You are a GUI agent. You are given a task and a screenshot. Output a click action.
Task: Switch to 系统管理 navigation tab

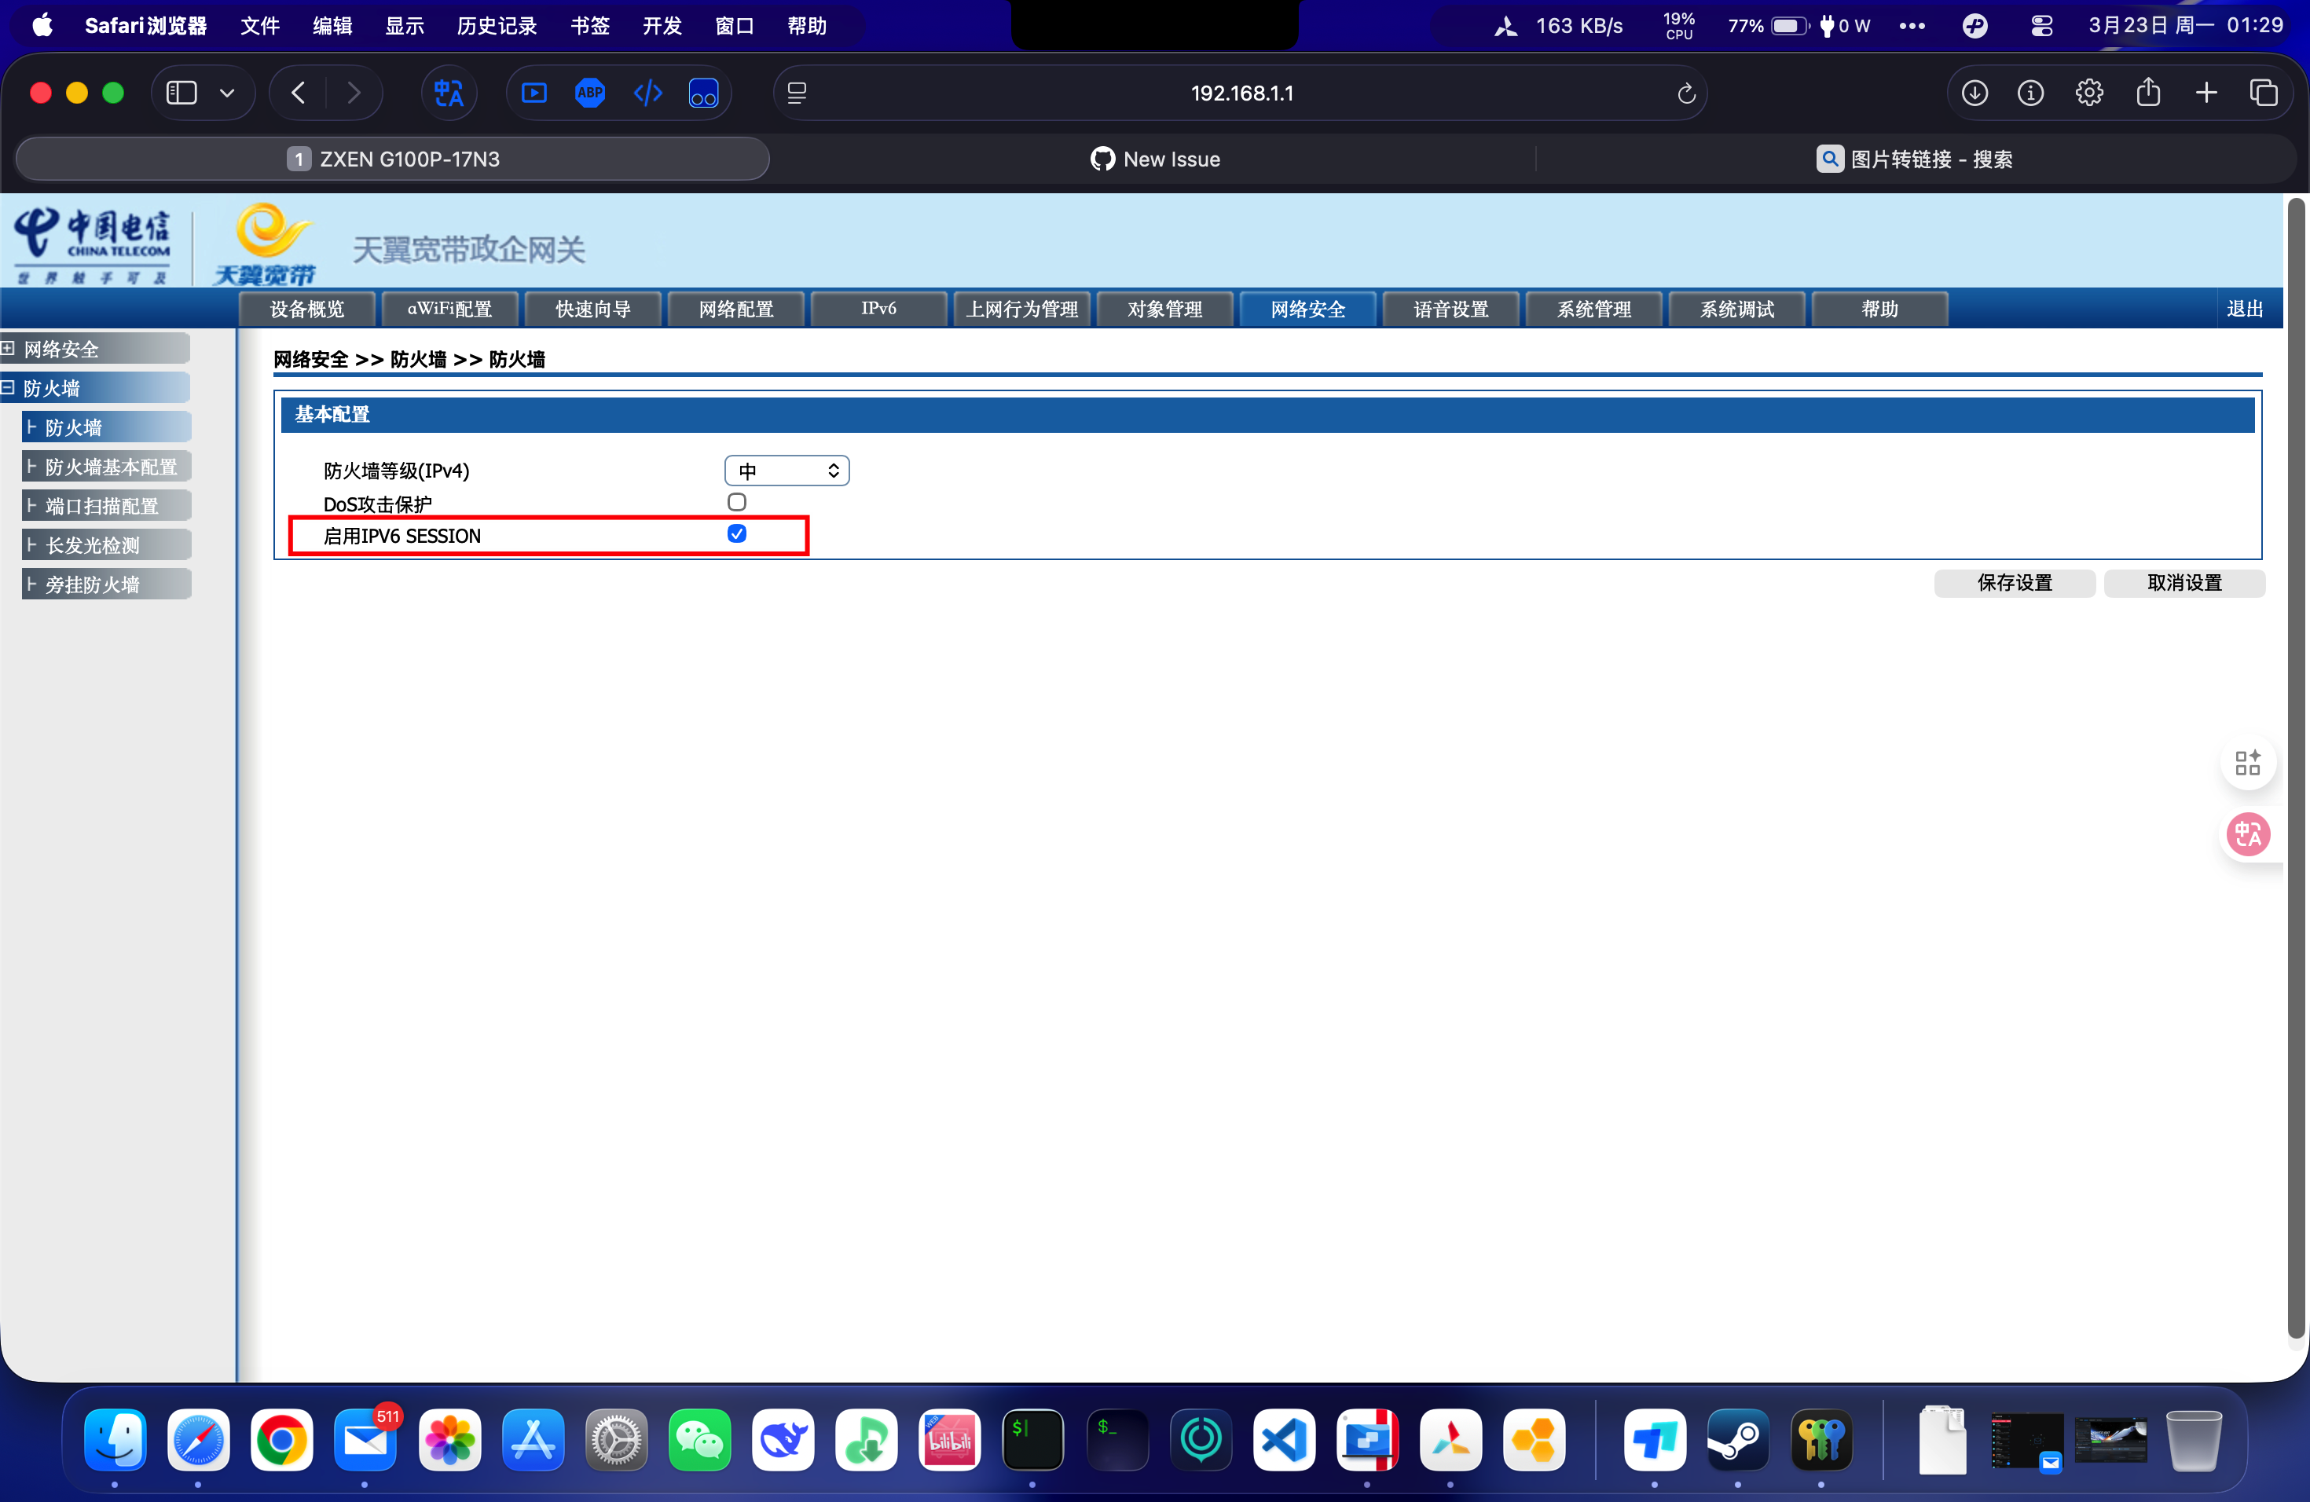[1593, 309]
